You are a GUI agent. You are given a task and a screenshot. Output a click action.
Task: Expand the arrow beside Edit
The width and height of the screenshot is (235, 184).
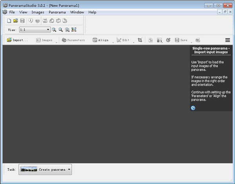coord(134,43)
